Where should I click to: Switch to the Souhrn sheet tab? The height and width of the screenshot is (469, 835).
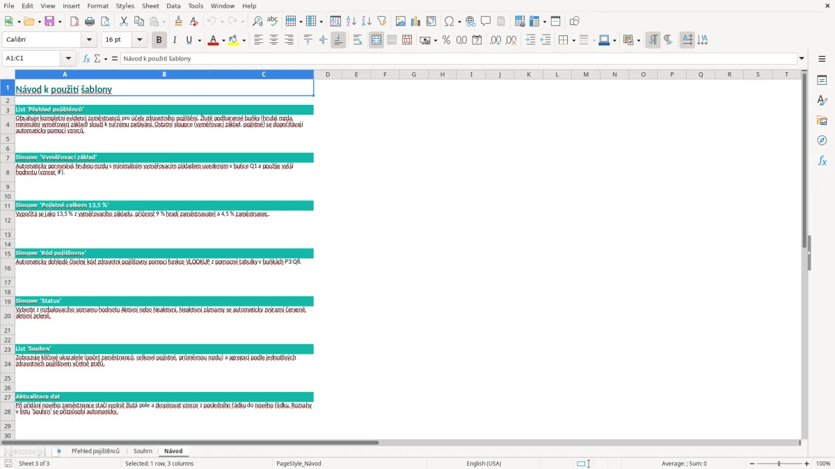coord(143,451)
